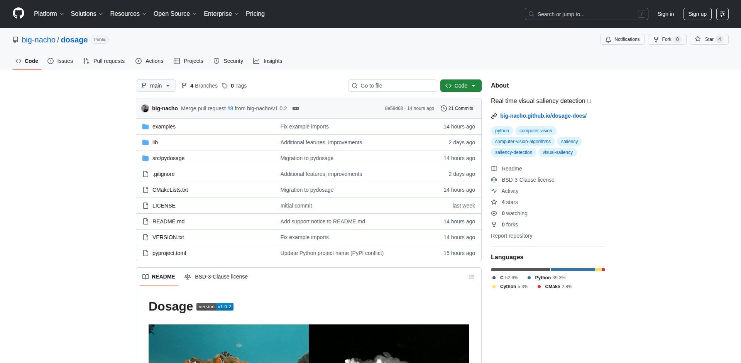Viewport: 741px width, 363px height.
Task: Open the Projects tab
Action: click(188, 61)
